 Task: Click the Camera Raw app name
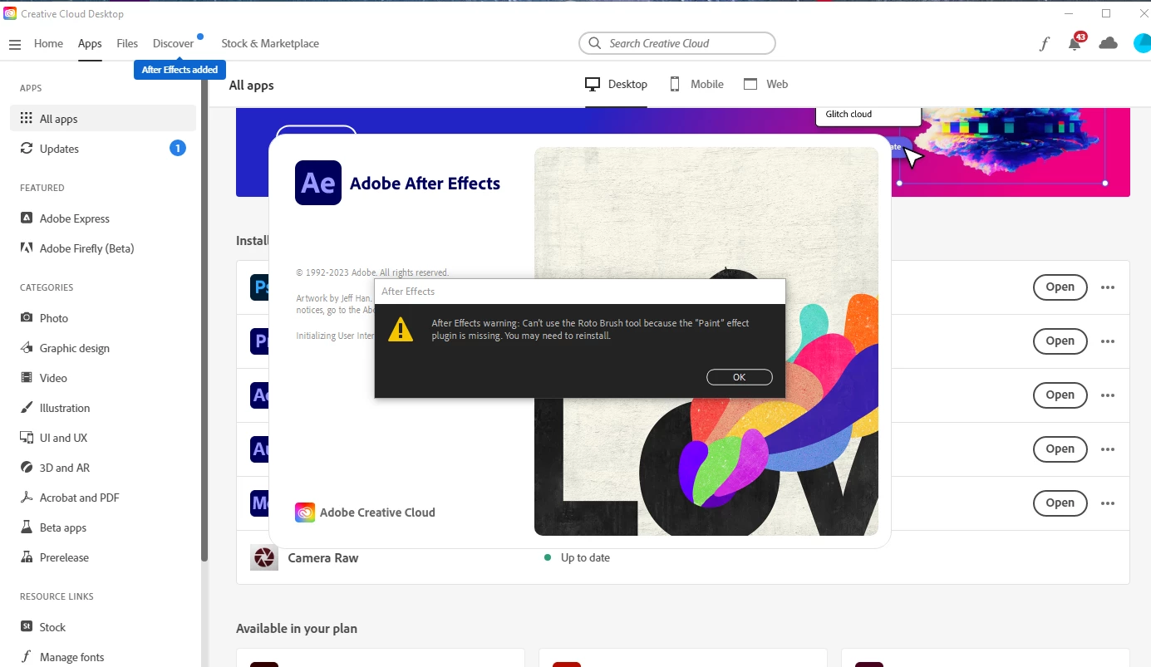point(323,557)
